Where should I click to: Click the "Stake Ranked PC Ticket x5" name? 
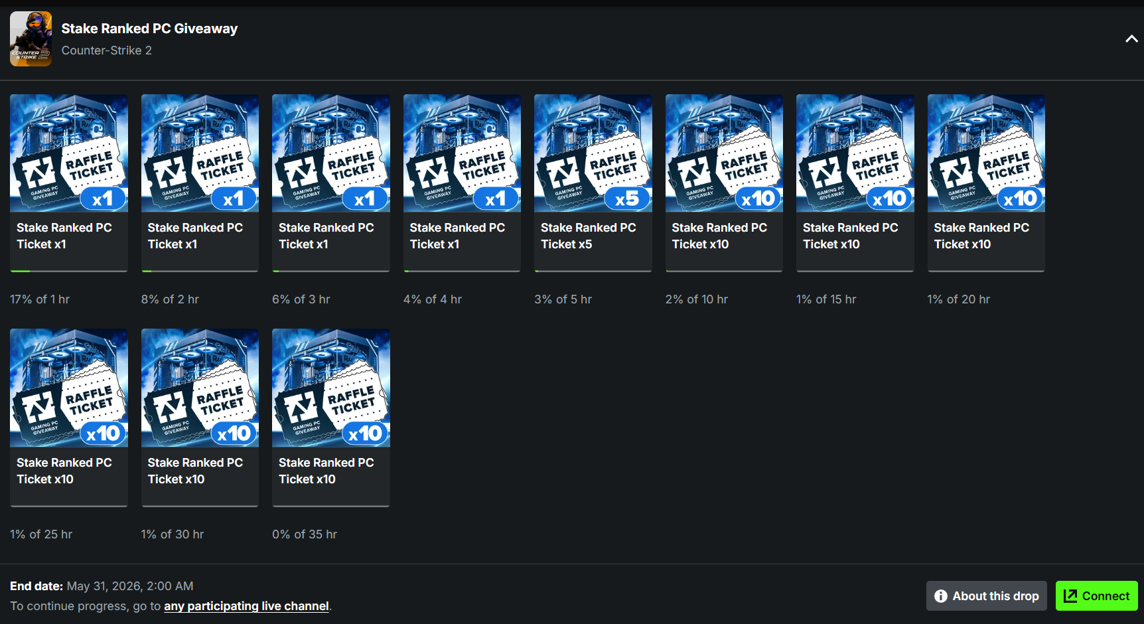tap(589, 236)
